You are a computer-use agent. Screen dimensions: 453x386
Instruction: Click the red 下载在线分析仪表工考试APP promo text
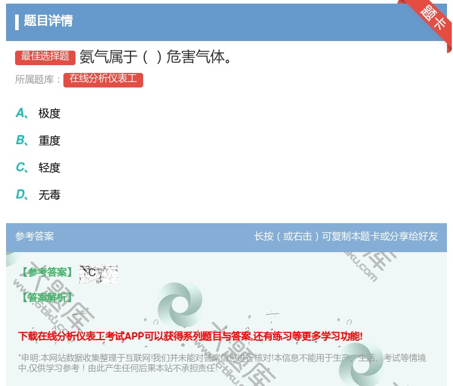click(x=190, y=337)
